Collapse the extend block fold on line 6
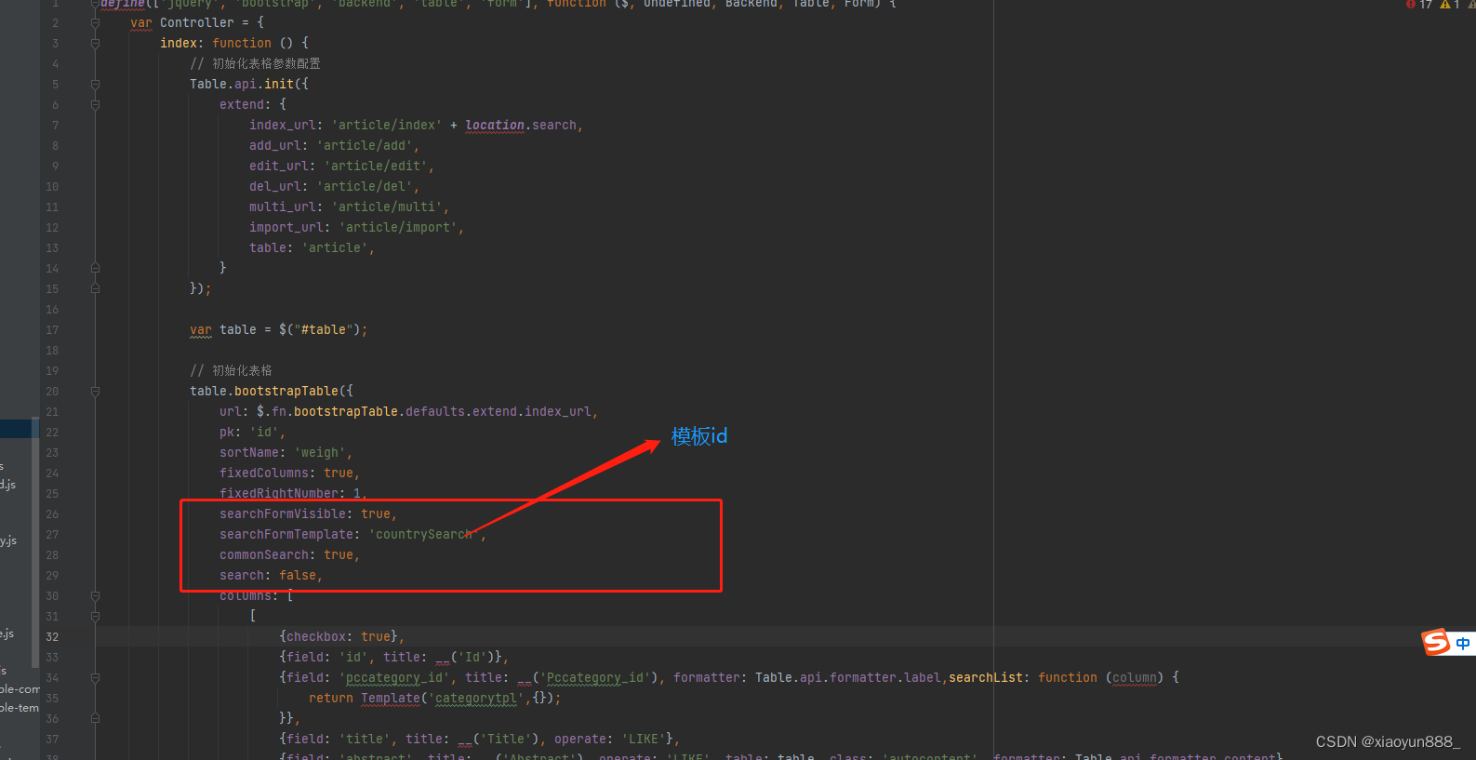 click(95, 104)
